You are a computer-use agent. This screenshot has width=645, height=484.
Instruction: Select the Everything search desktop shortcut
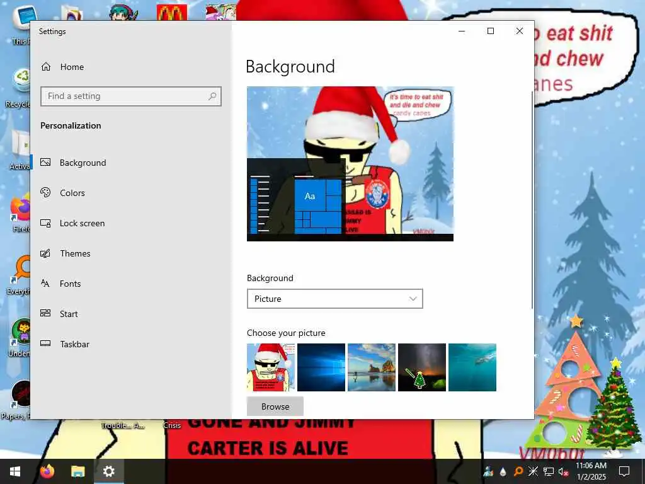coord(19,275)
